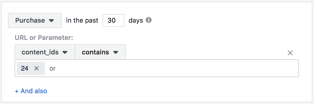Click the info icon next to days
The width and height of the screenshot is (314, 104).
pyautogui.click(x=148, y=20)
